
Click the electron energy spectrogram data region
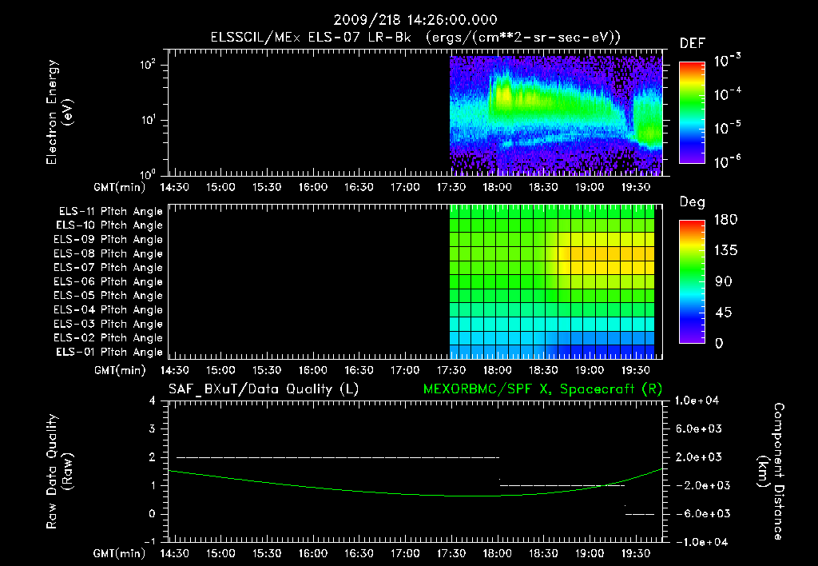pyautogui.click(x=556, y=116)
